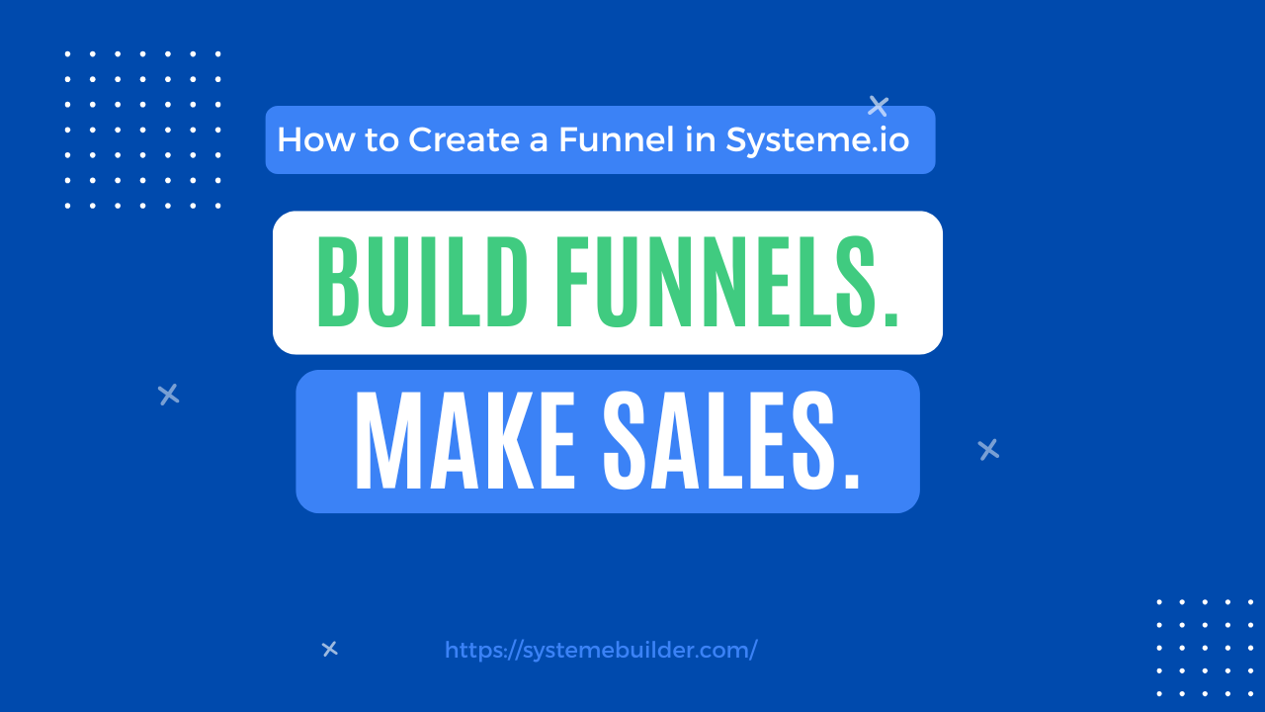
Task: Click the X mark beside MAKE SALES
Action: click(x=987, y=449)
